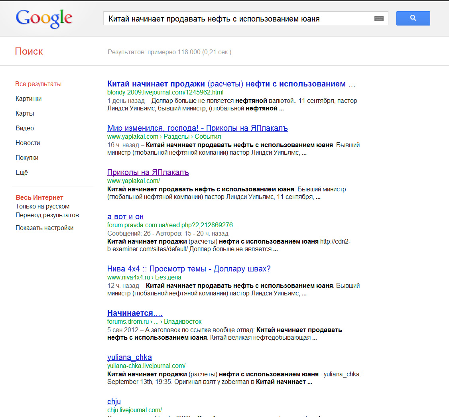Switch to 'Видео' results
Viewport: 449px width, 417px height.
tap(25, 128)
